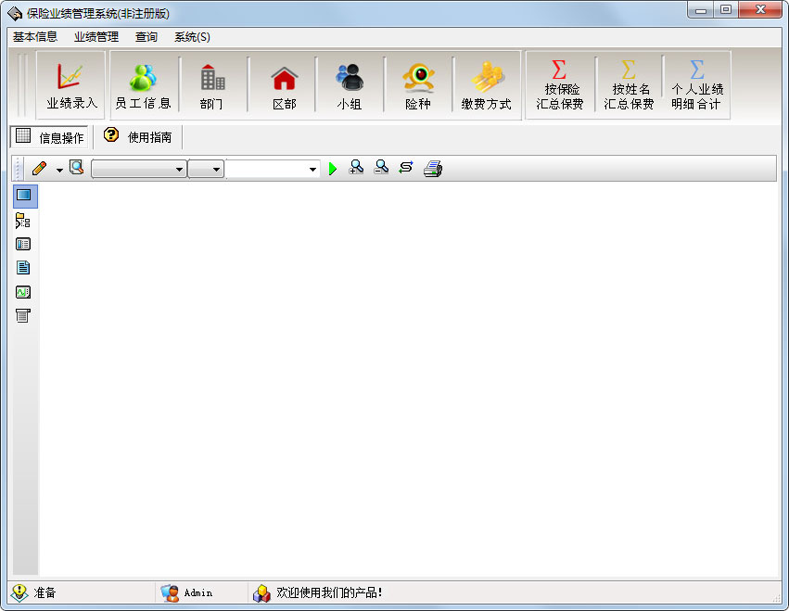This screenshot has height=611, width=789.
Task: Select the bottom archive sidebar icon
Action: [23, 315]
